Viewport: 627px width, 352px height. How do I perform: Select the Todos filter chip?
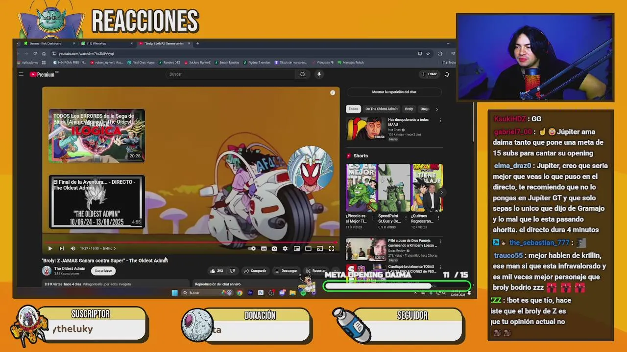[x=353, y=109]
